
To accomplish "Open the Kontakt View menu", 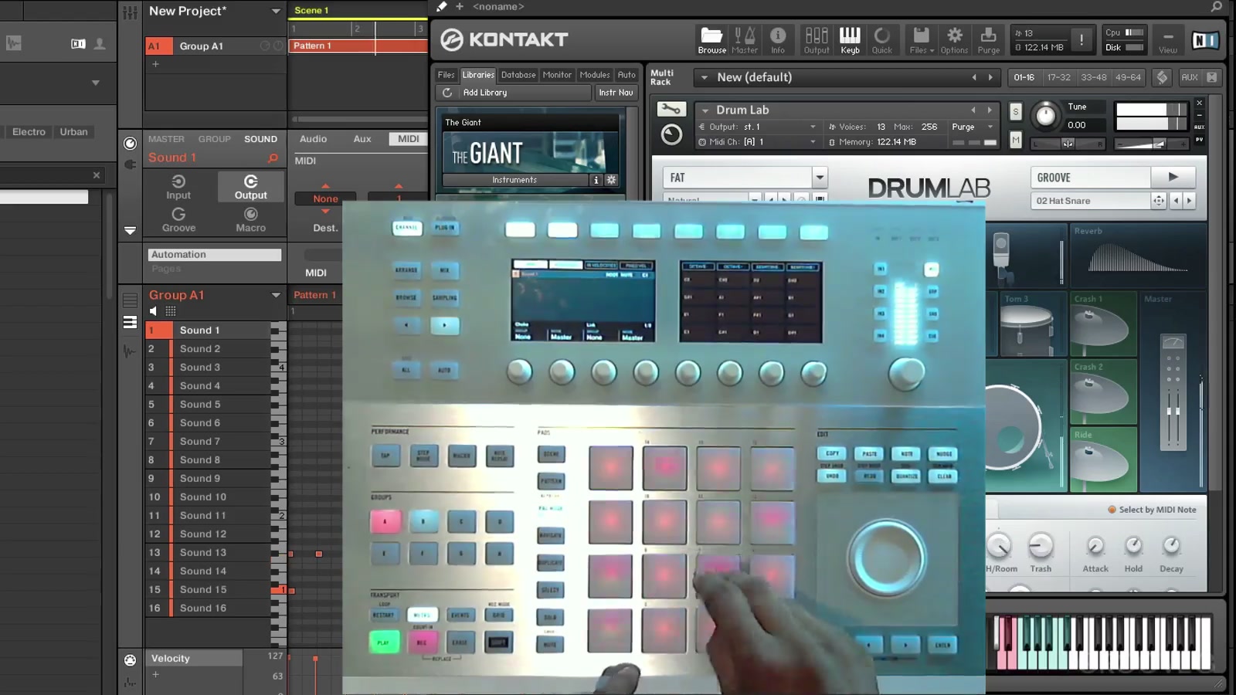I will coord(1168,39).
